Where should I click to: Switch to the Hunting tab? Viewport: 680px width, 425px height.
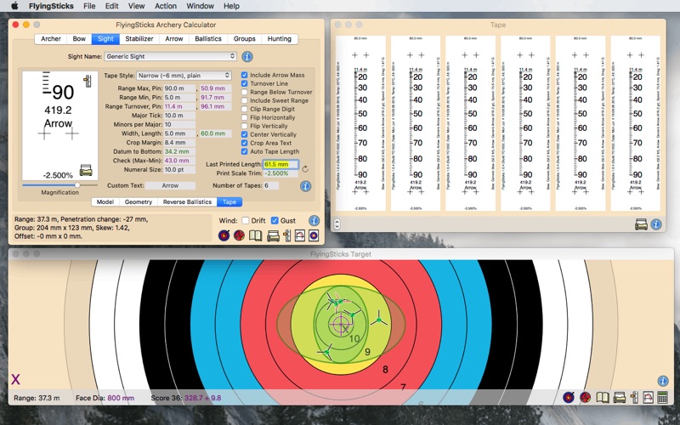(x=280, y=38)
